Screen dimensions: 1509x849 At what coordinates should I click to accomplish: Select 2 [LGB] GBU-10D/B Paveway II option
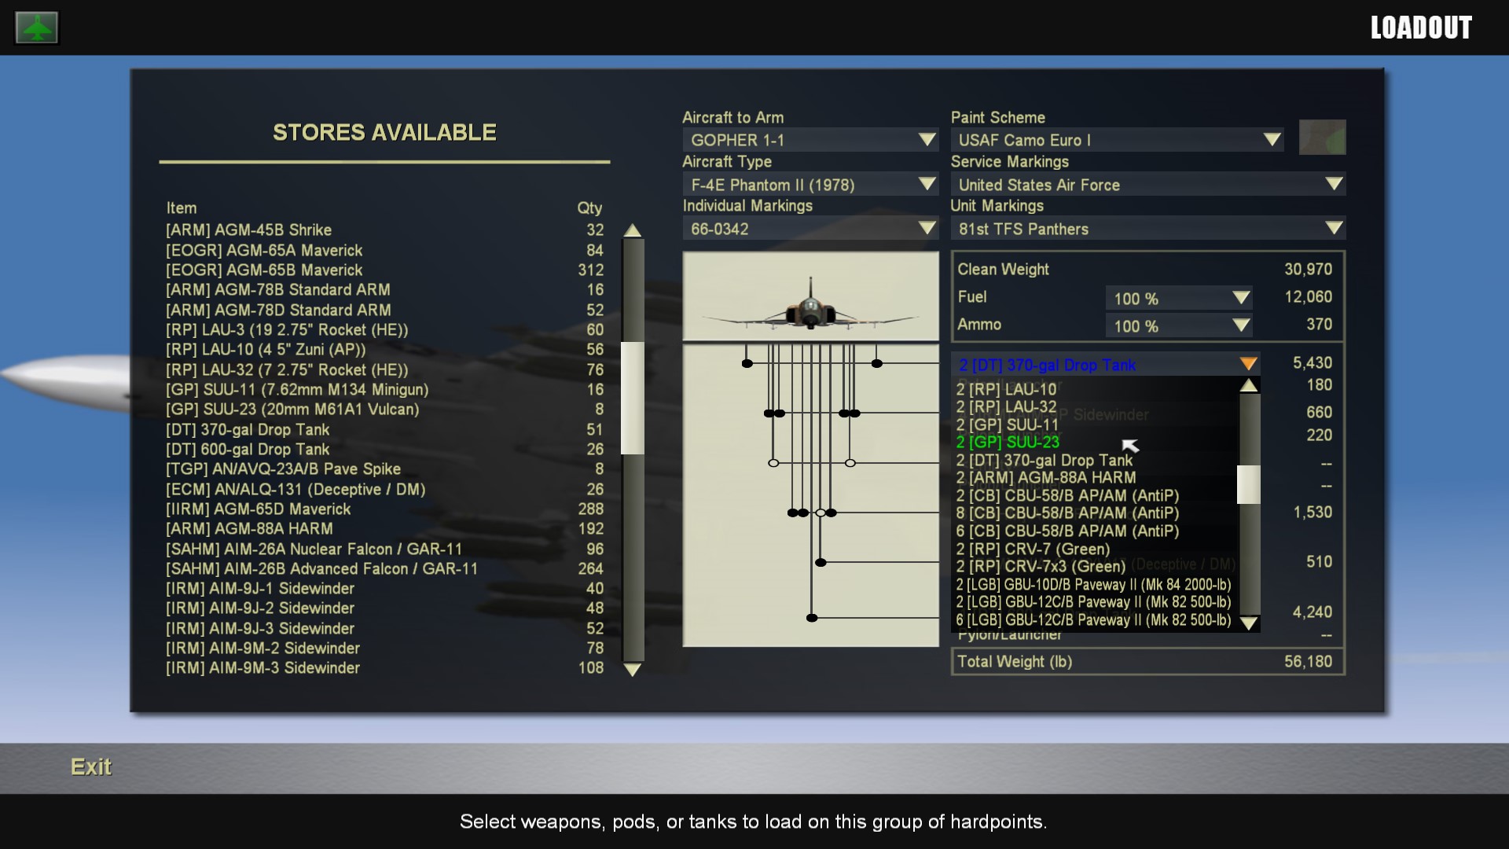coord(1093,585)
